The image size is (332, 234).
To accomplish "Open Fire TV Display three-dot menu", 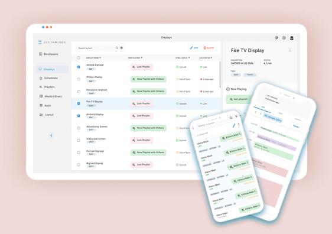I will click(x=290, y=50).
